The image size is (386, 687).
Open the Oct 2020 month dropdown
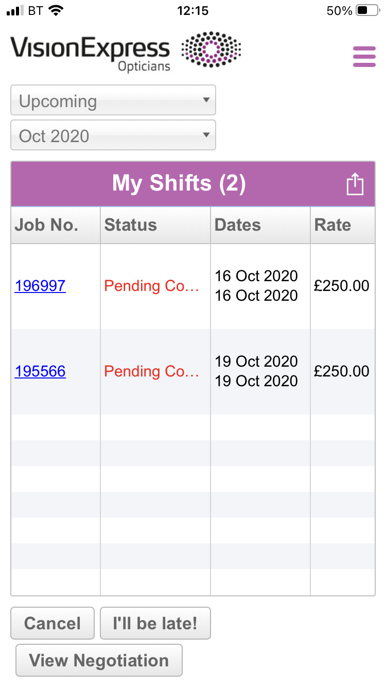pyautogui.click(x=113, y=135)
